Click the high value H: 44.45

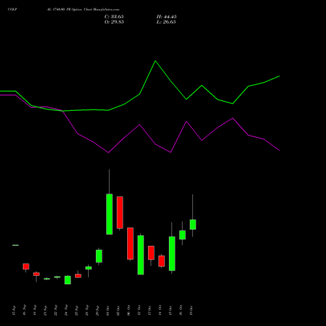(x=166, y=17)
